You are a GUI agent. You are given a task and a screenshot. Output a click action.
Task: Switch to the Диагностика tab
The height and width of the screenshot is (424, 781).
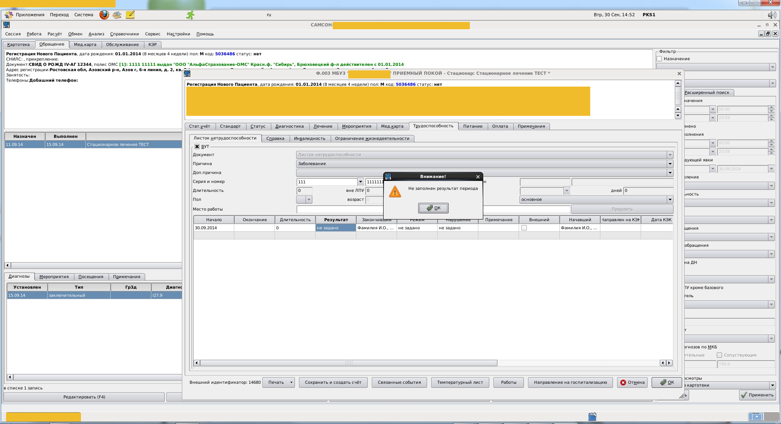coord(289,126)
